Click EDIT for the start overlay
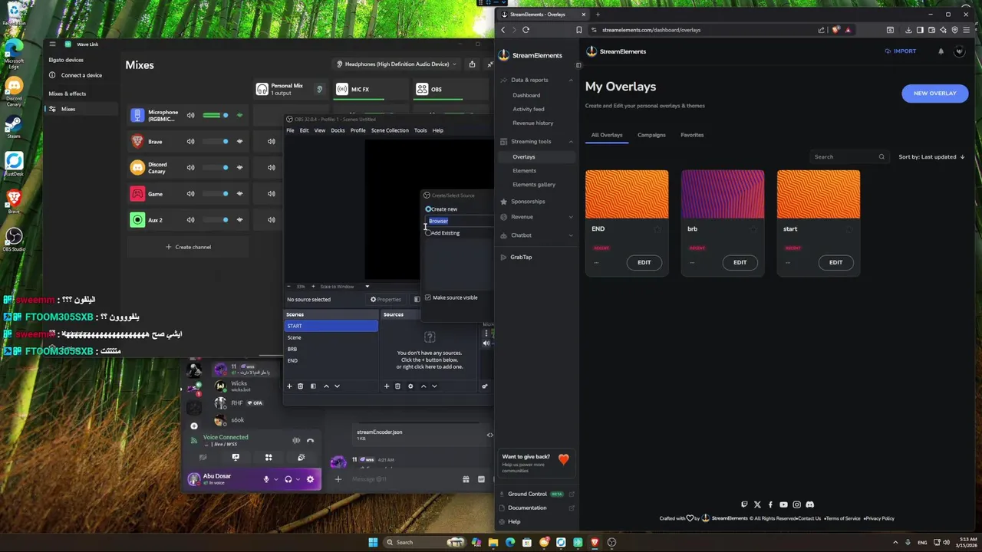 (x=835, y=262)
